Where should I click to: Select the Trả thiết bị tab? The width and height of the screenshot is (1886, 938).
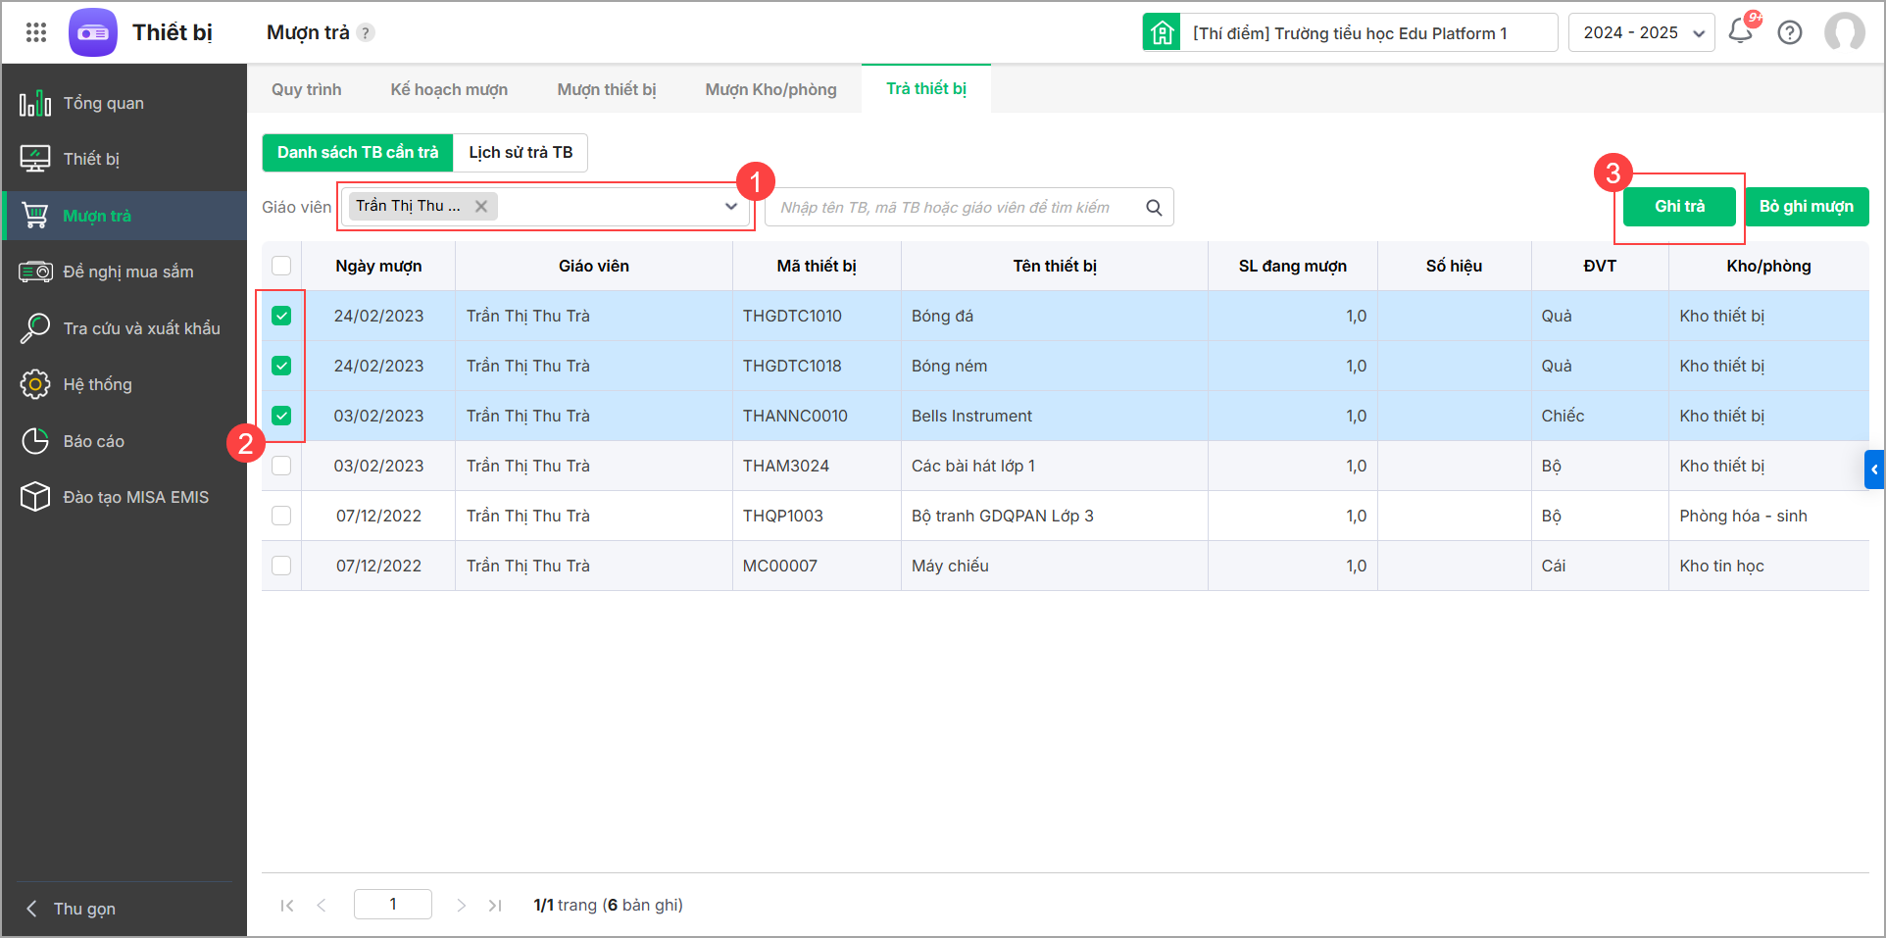(926, 88)
